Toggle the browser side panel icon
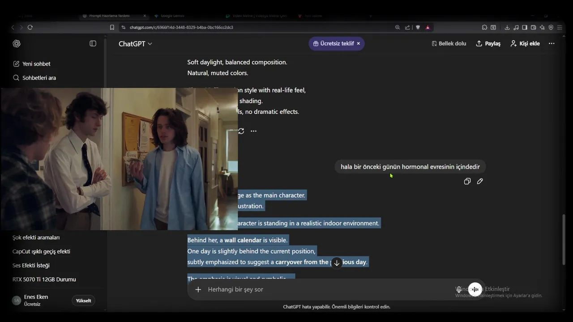573x322 pixels. (525, 27)
